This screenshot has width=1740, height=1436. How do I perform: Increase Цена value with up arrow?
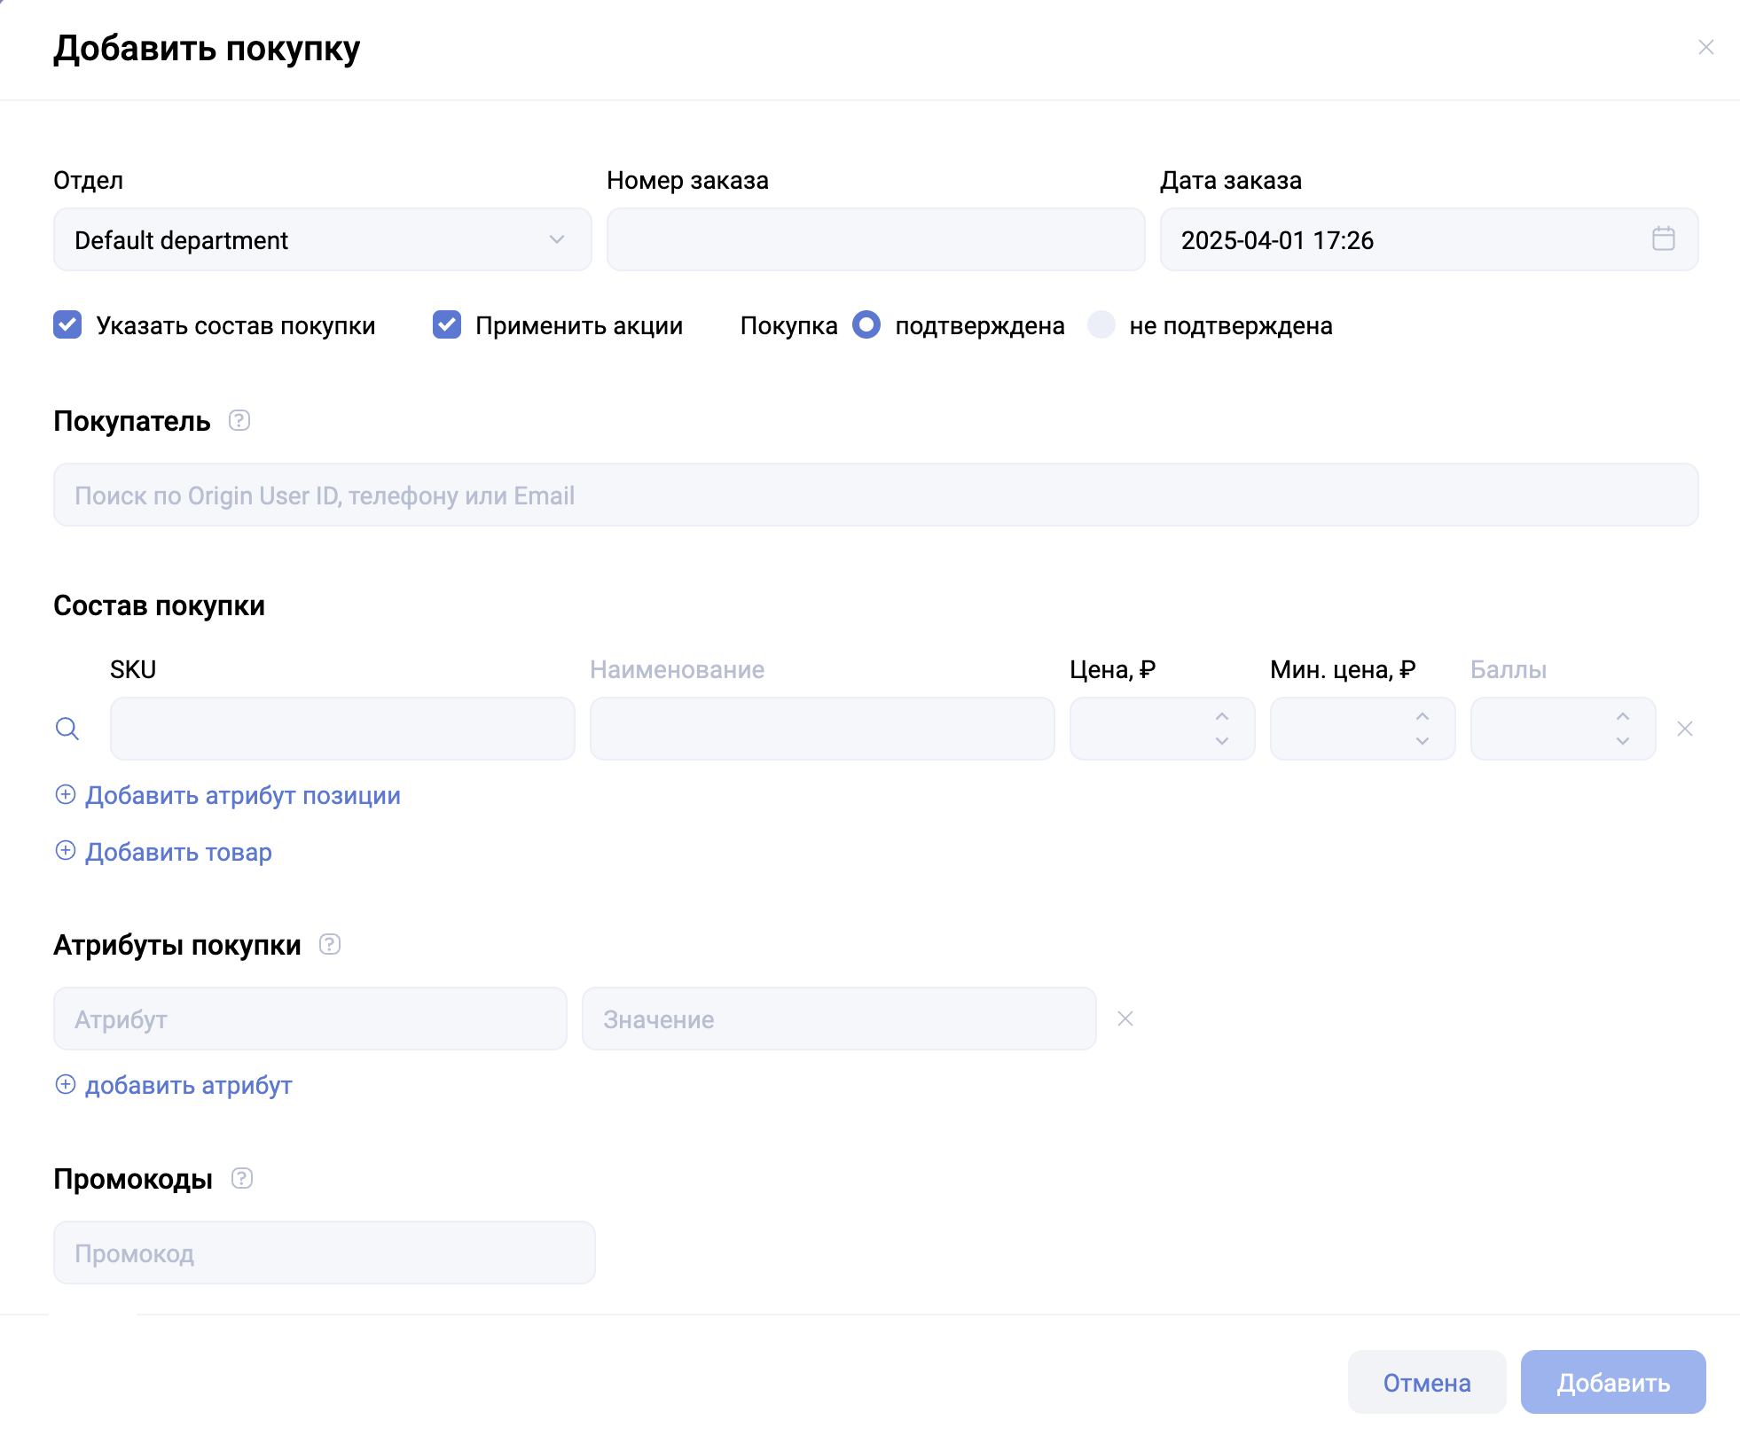pyautogui.click(x=1222, y=716)
